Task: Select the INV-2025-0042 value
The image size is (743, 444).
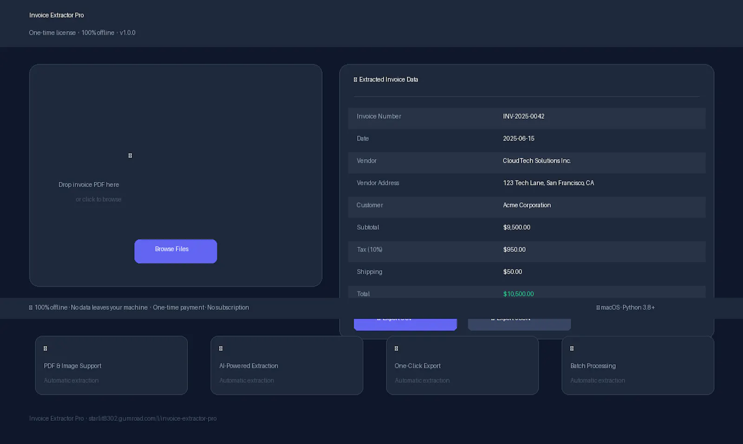Action: tap(524, 116)
